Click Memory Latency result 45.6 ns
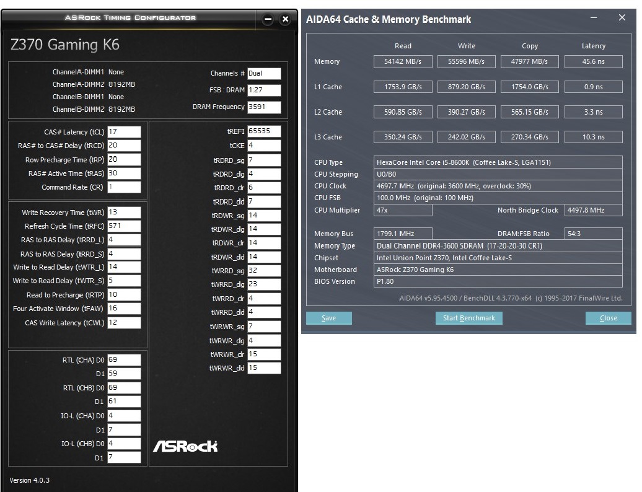642x492 pixels. (593, 61)
